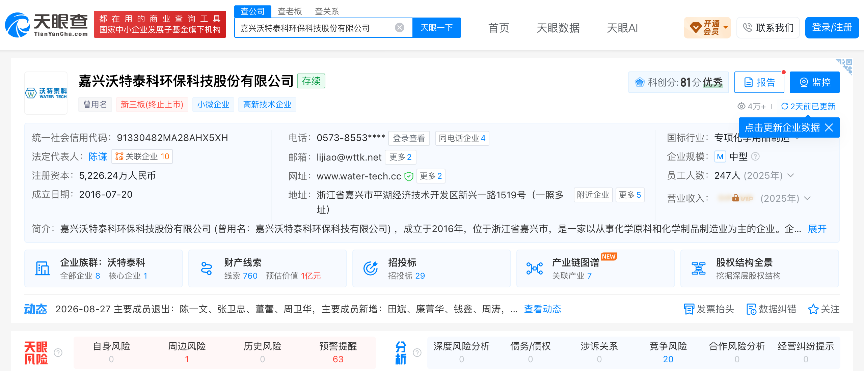
Task: Click the 监控 monitor button
Action: click(815, 82)
